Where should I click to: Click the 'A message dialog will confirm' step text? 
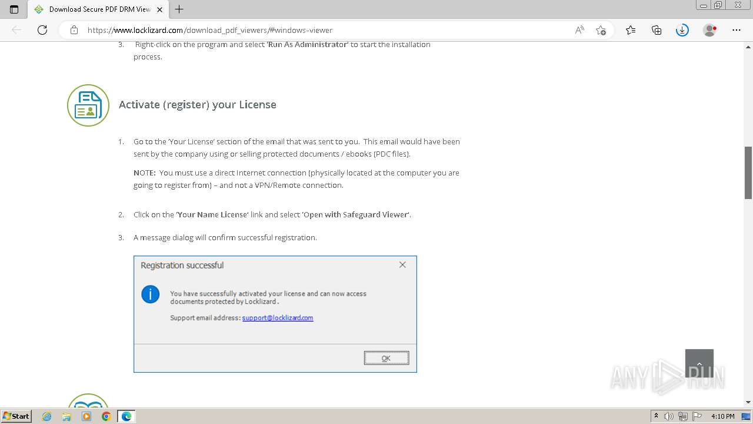[225, 238]
